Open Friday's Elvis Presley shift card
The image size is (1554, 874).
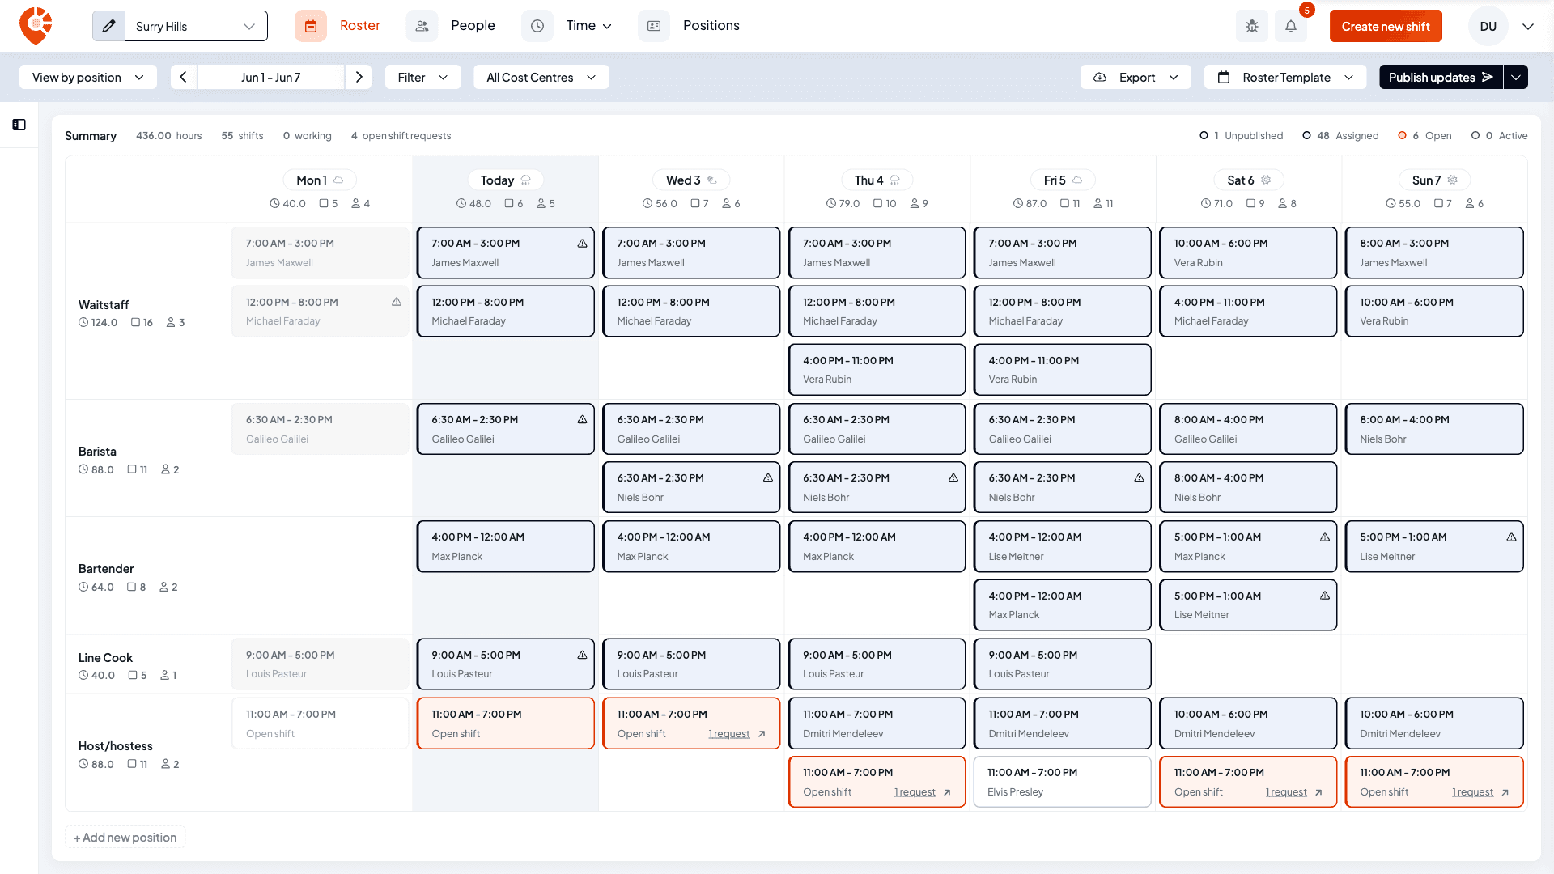click(1063, 782)
